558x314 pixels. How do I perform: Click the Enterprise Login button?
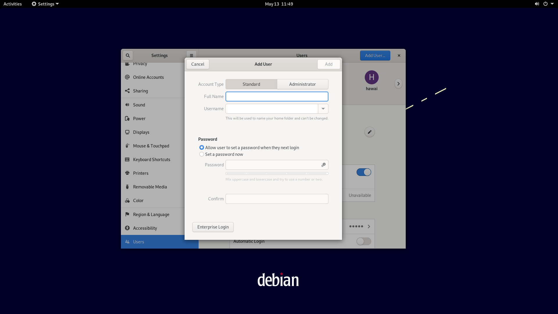[x=213, y=226]
